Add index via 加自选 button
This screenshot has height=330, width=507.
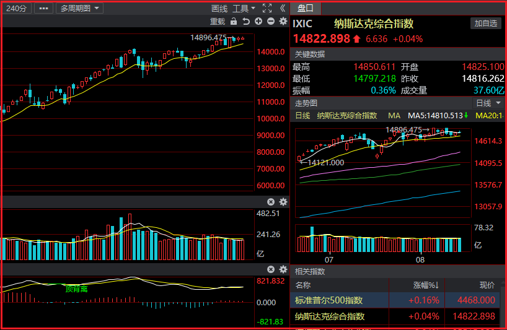click(x=486, y=24)
